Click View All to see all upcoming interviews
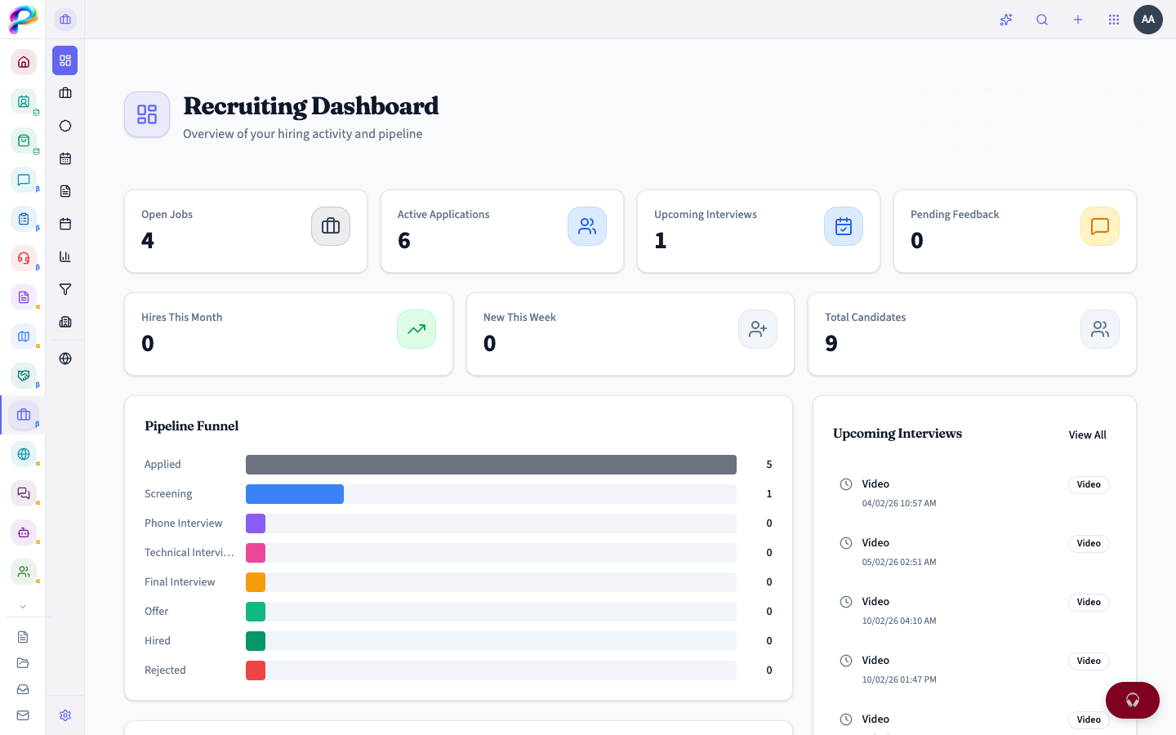This screenshot has height=735, width=1176. (x=1087, y=434)
